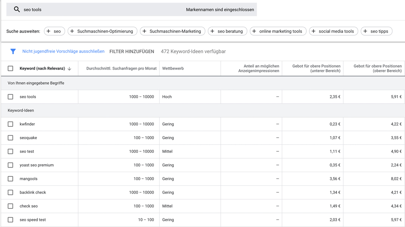Check the 'kwfinder' row checkbox
The image size is (405, 227).
[10, 124]
